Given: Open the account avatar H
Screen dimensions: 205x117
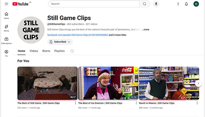Looking at the screenshot, I should [x=196, y=4].
